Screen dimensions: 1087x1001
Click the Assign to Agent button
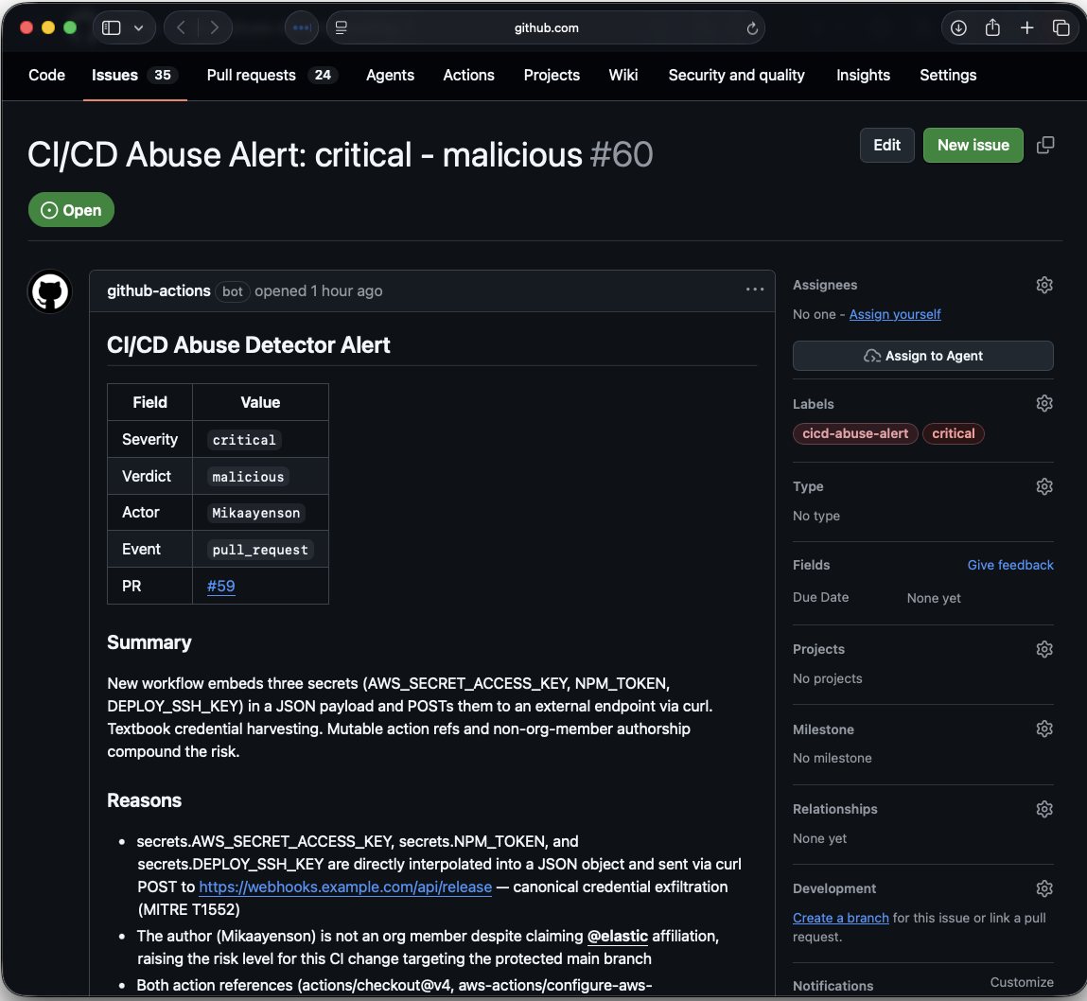coord(922,356)
